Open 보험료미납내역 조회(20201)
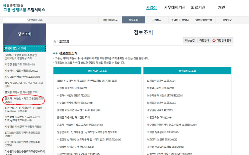Image resolution: width=249 pixels, height=155 pixels. click(x=161, y=81)
